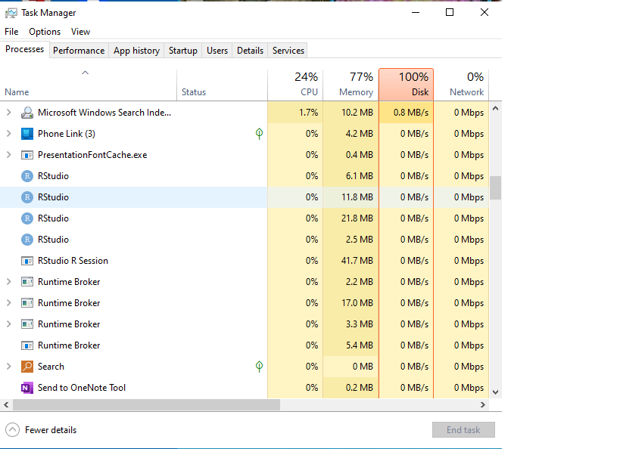620x449 pixels.
Task: Click RStudio icon in 2.5 MB row
Action: click(27, 240)
